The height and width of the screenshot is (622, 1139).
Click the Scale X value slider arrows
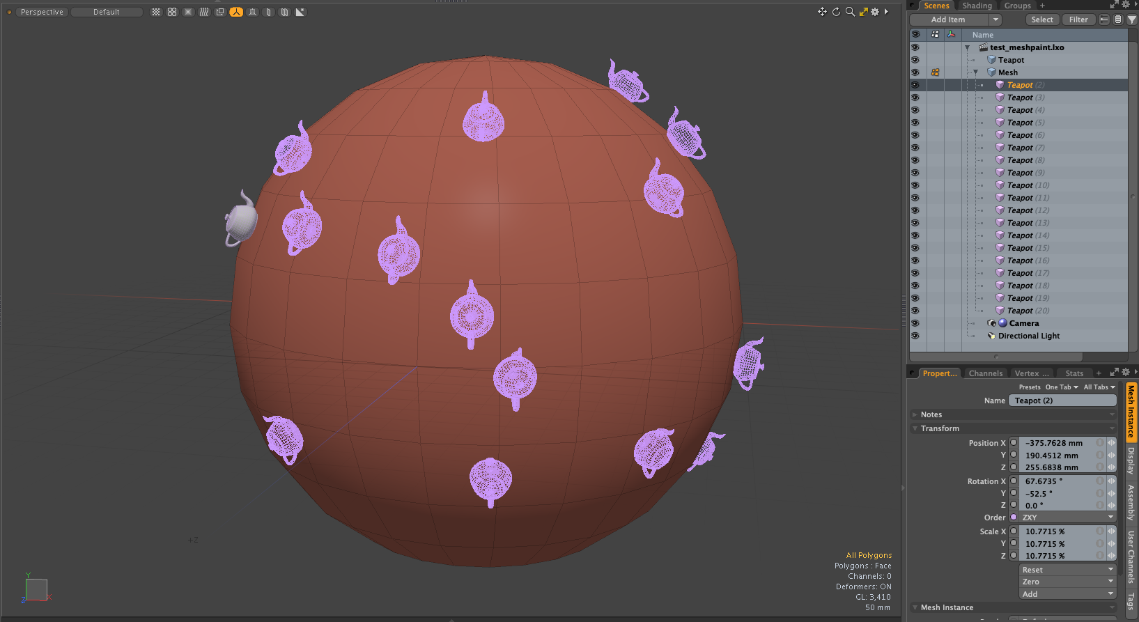(x=1111, y=531)
